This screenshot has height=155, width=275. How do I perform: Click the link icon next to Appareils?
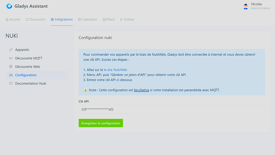point(11,50)
